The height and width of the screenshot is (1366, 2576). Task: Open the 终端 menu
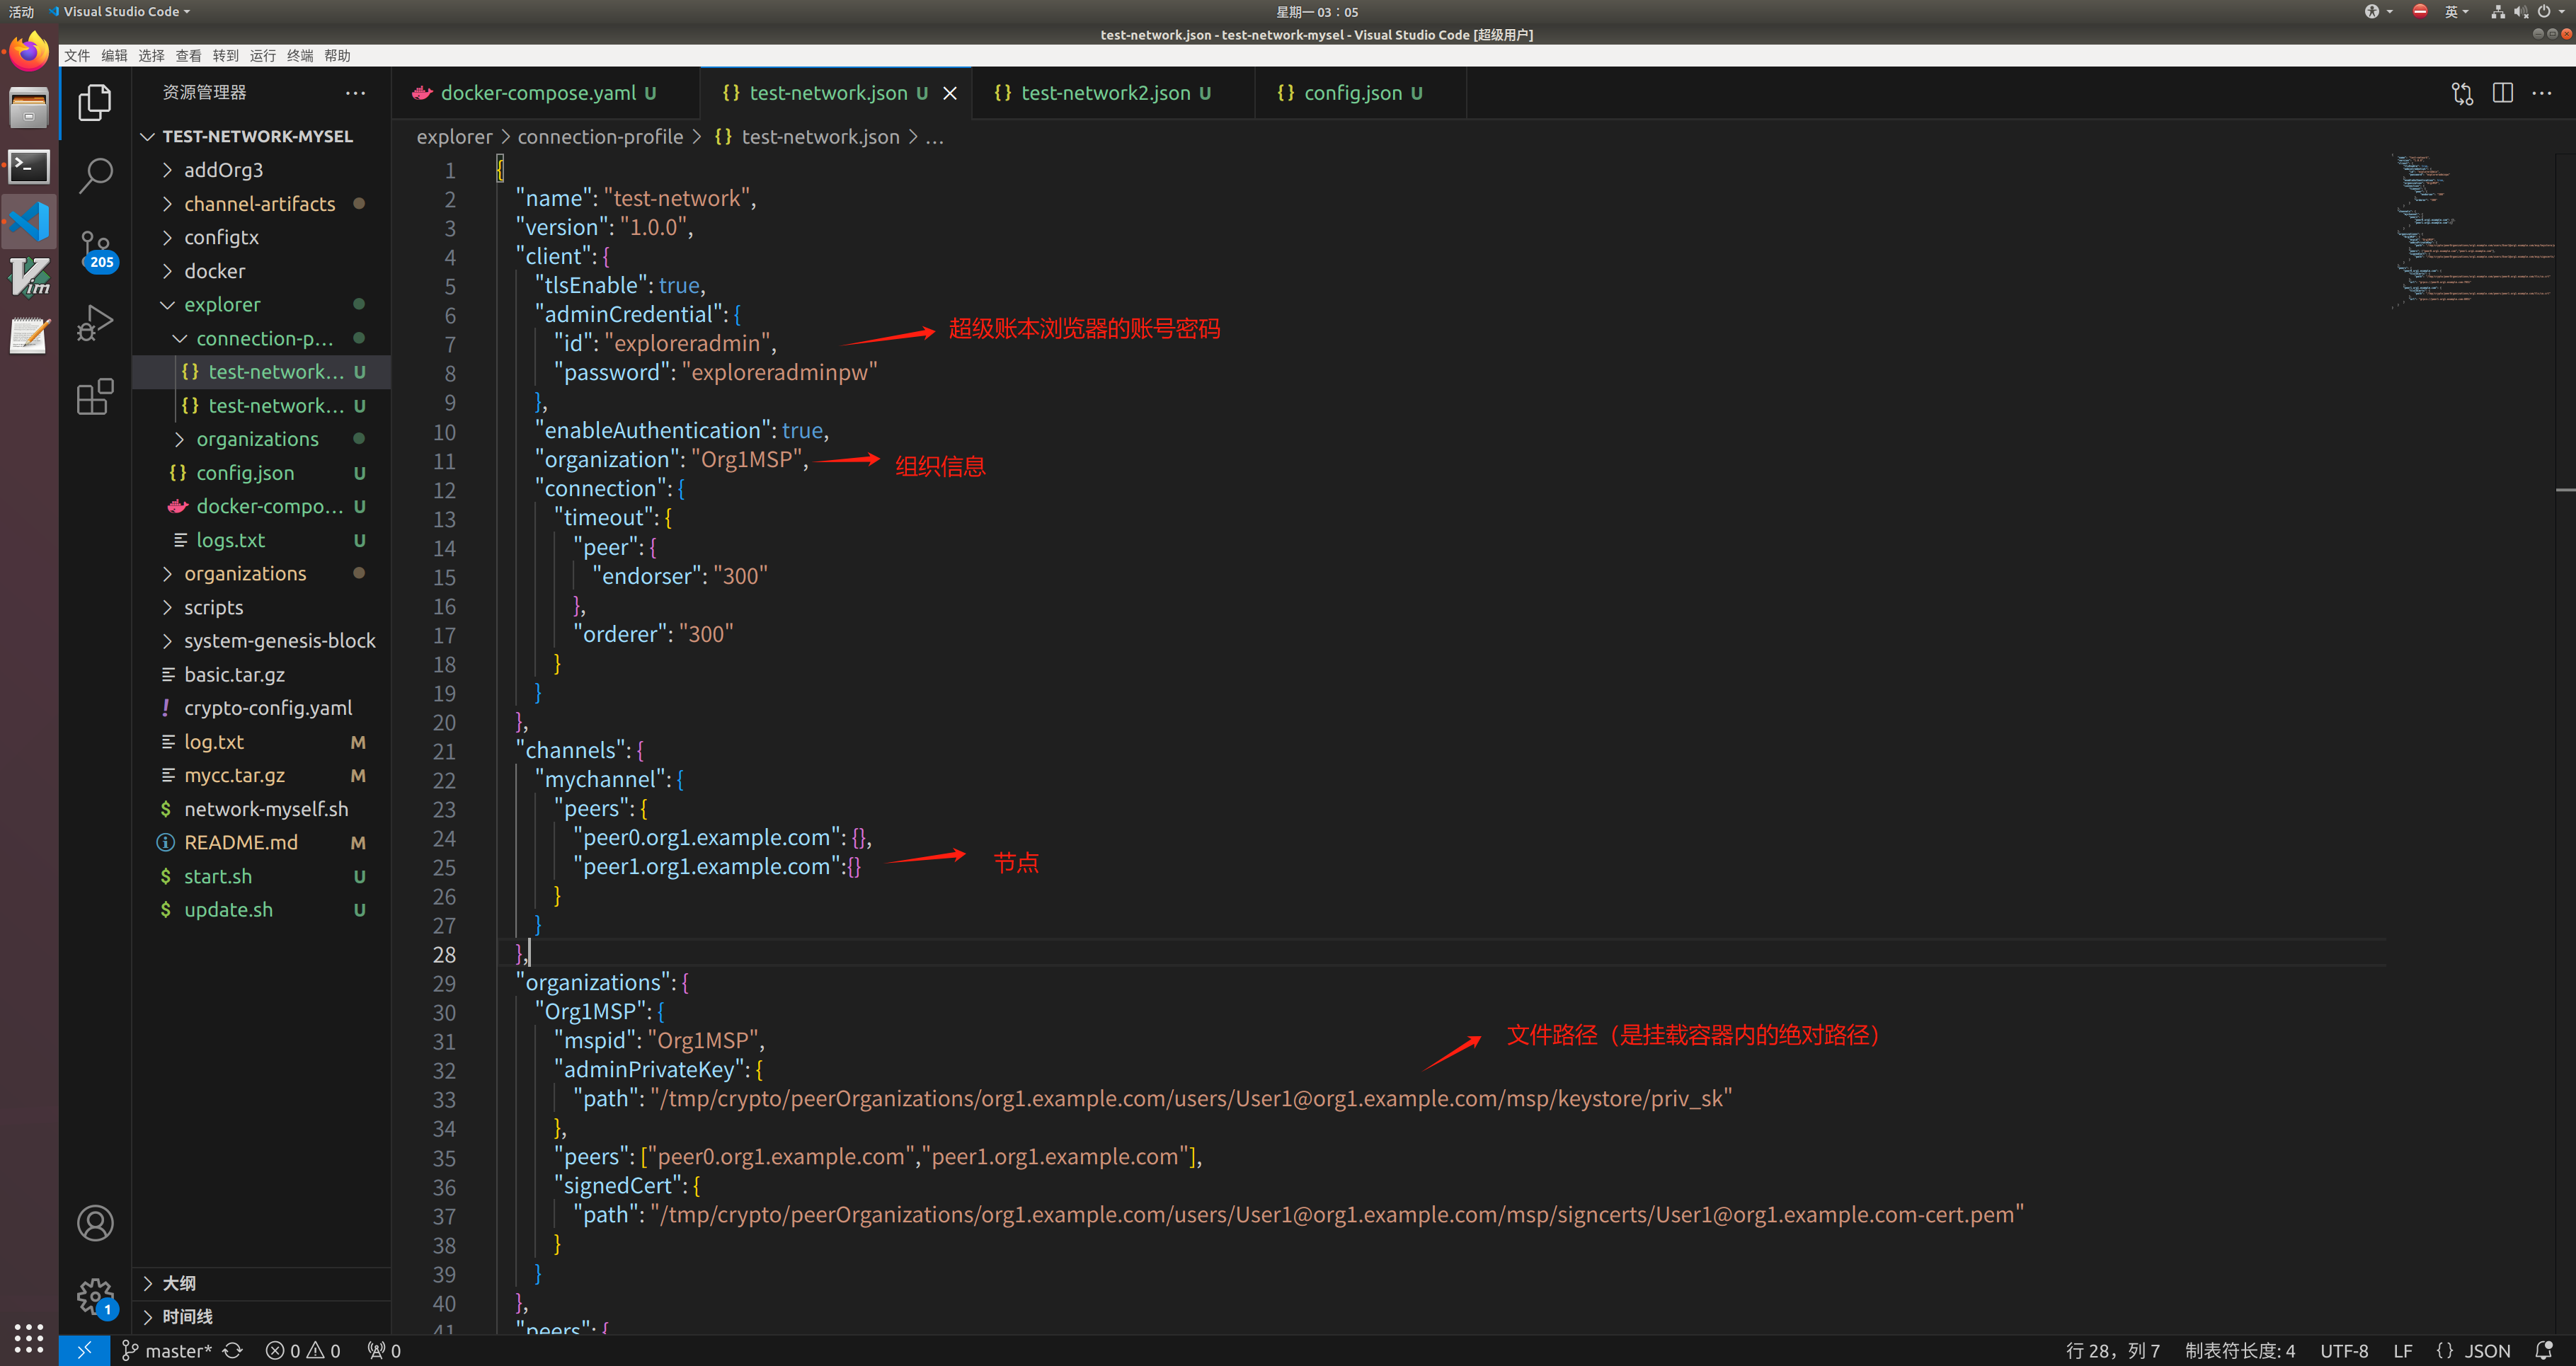300,56
